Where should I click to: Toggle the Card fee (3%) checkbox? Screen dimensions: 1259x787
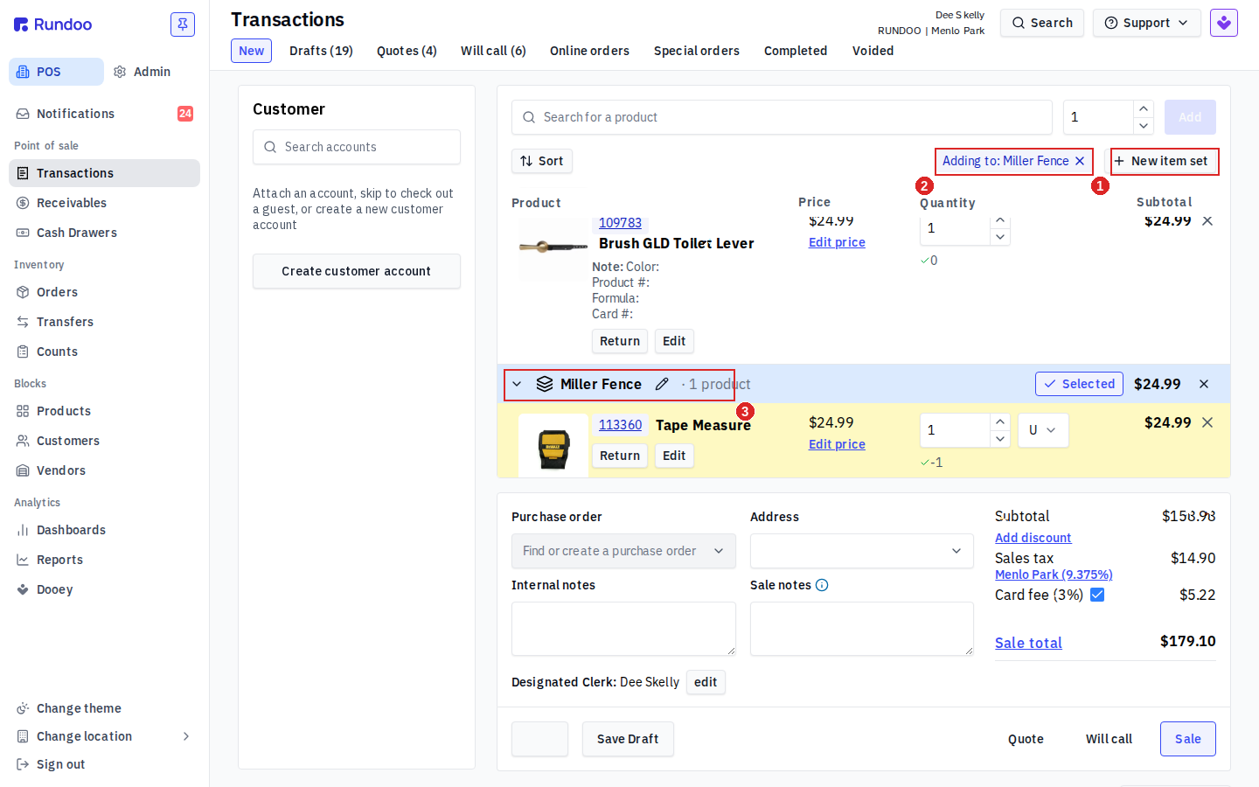(x=1097, y=595)
